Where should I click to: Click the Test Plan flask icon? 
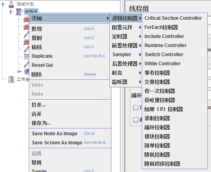pyautogui.click(x=11, y=4)
